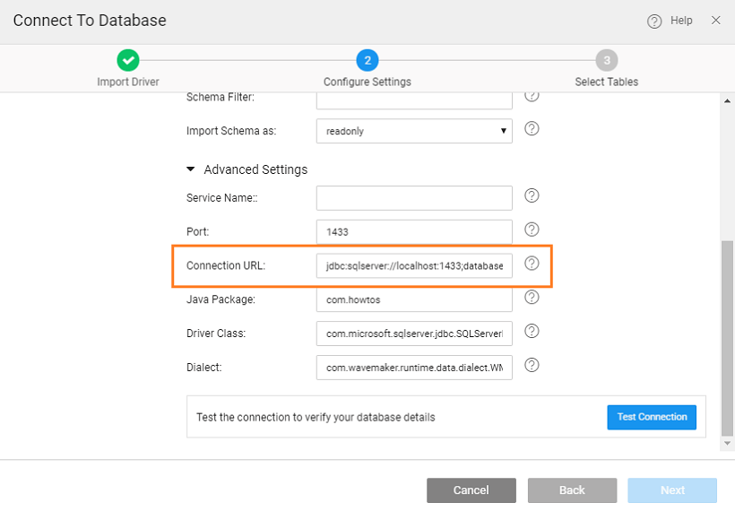Go to Import Driver step
This screenshot has width=735, height=520.
[x=128, y=61]
